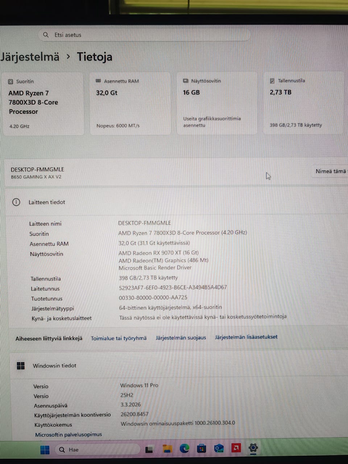Select Microsoft Basic Render Driver text
Image resolution: width=348 pixels, height=464 pixels.
[x=155, y=268]
